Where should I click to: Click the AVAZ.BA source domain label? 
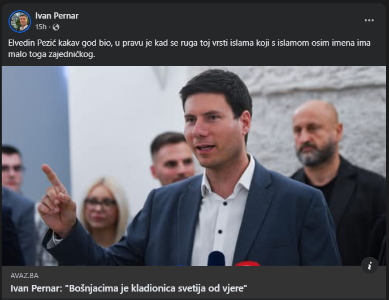coord(24,276)
